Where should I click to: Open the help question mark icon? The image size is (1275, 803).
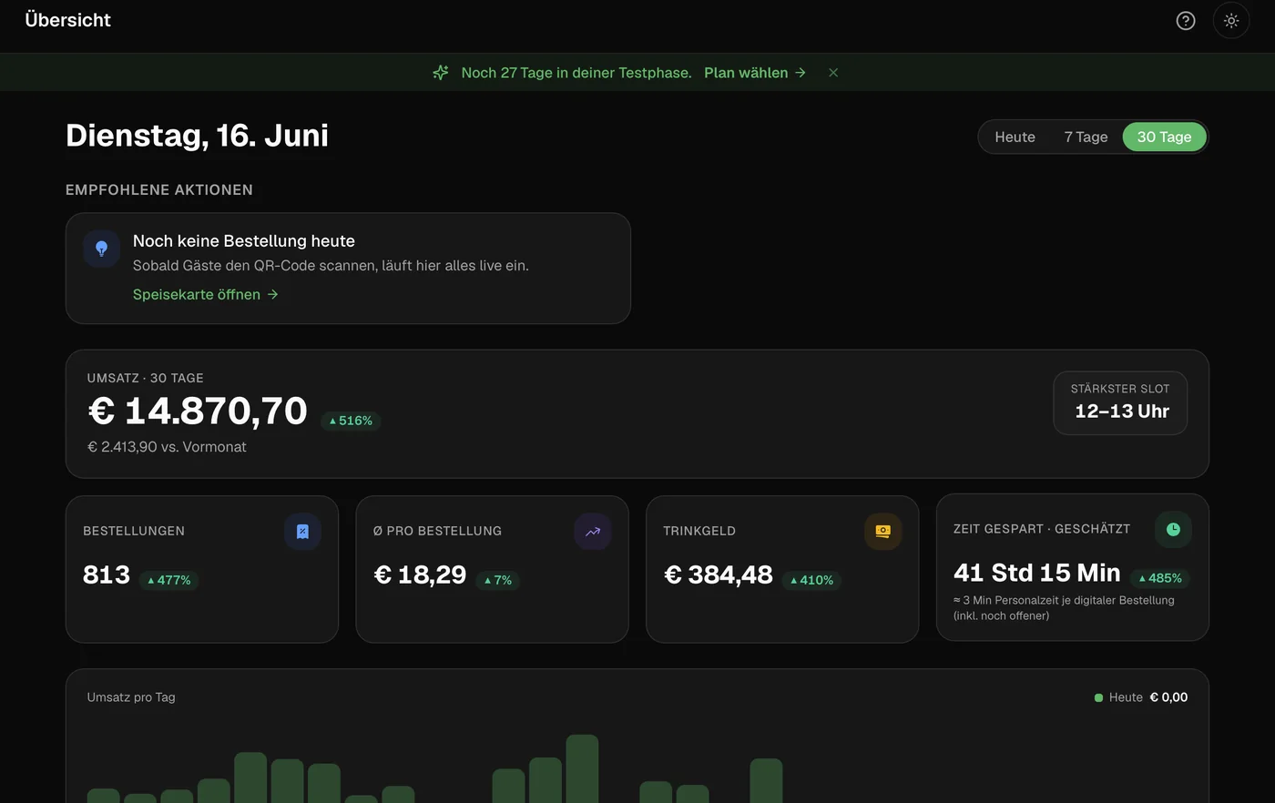pyautogui.click(x=1185, y=20)
